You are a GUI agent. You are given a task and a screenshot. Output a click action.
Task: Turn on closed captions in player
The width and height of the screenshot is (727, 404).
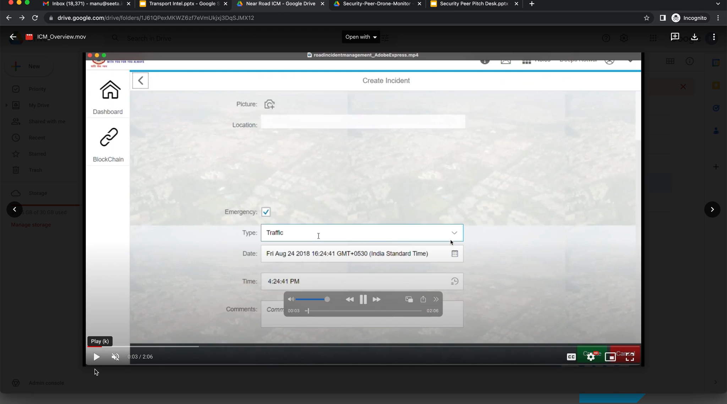[571, 357]
